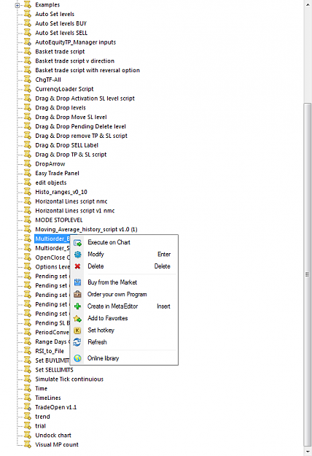
Task: Click Execute on Chart menu entry
Action: [109, 242]
